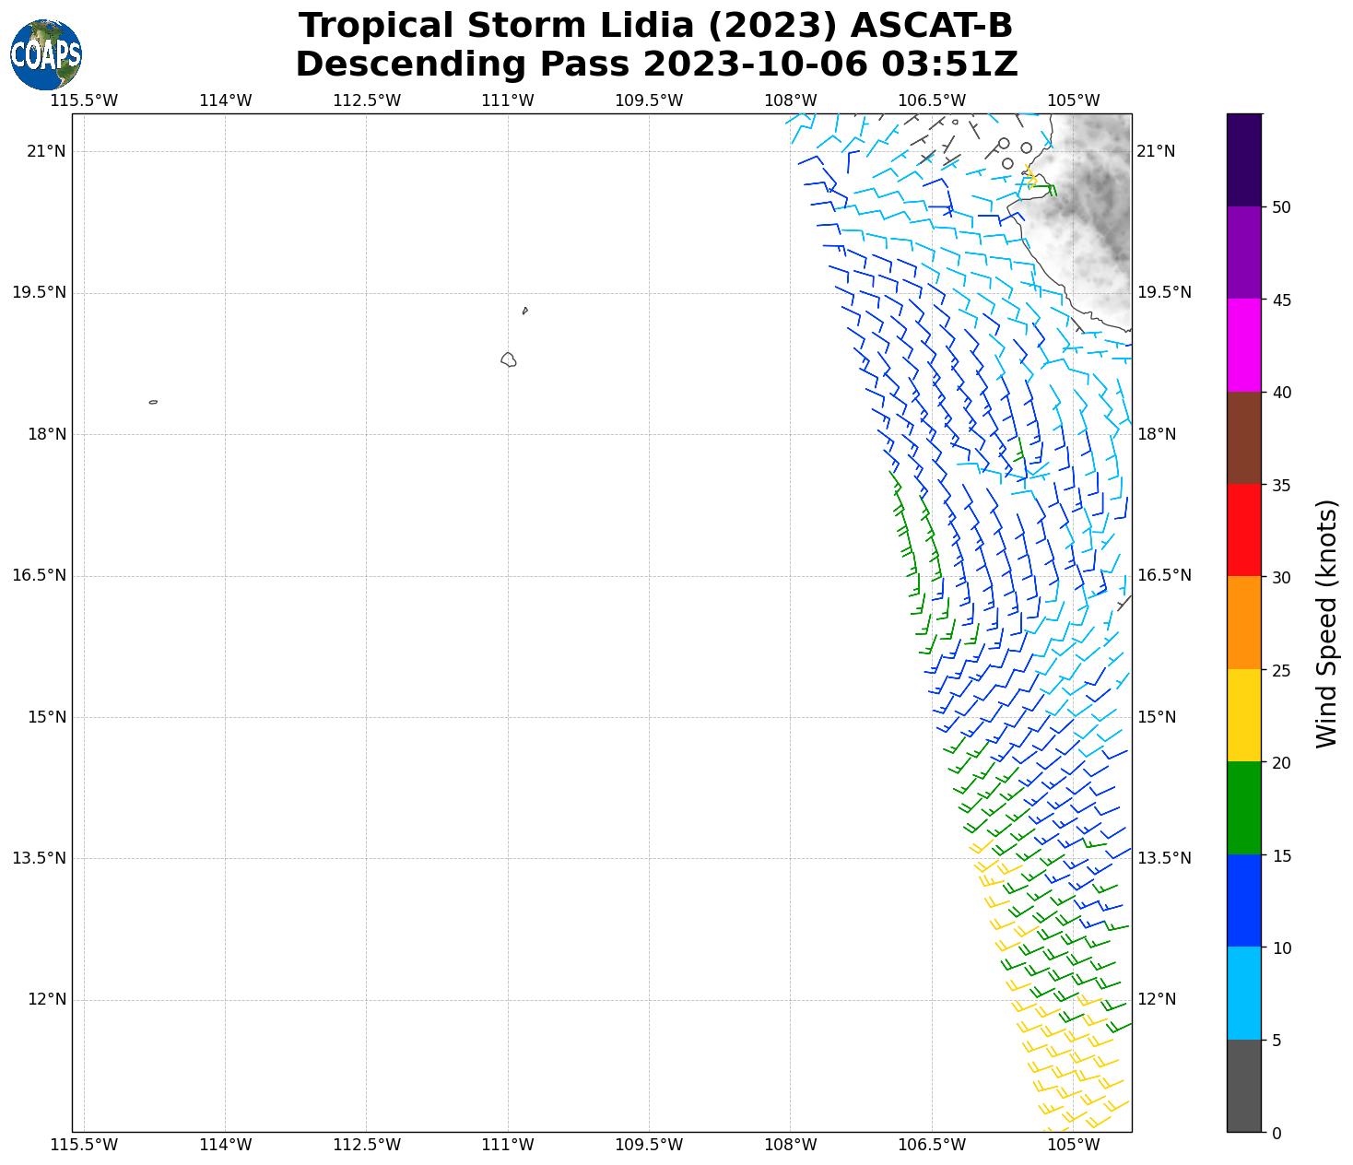This screenshot has height=1165, width=1353.
Task: Click the small island north of the large island
Action: pyautogui.click(x=524, y=311)
